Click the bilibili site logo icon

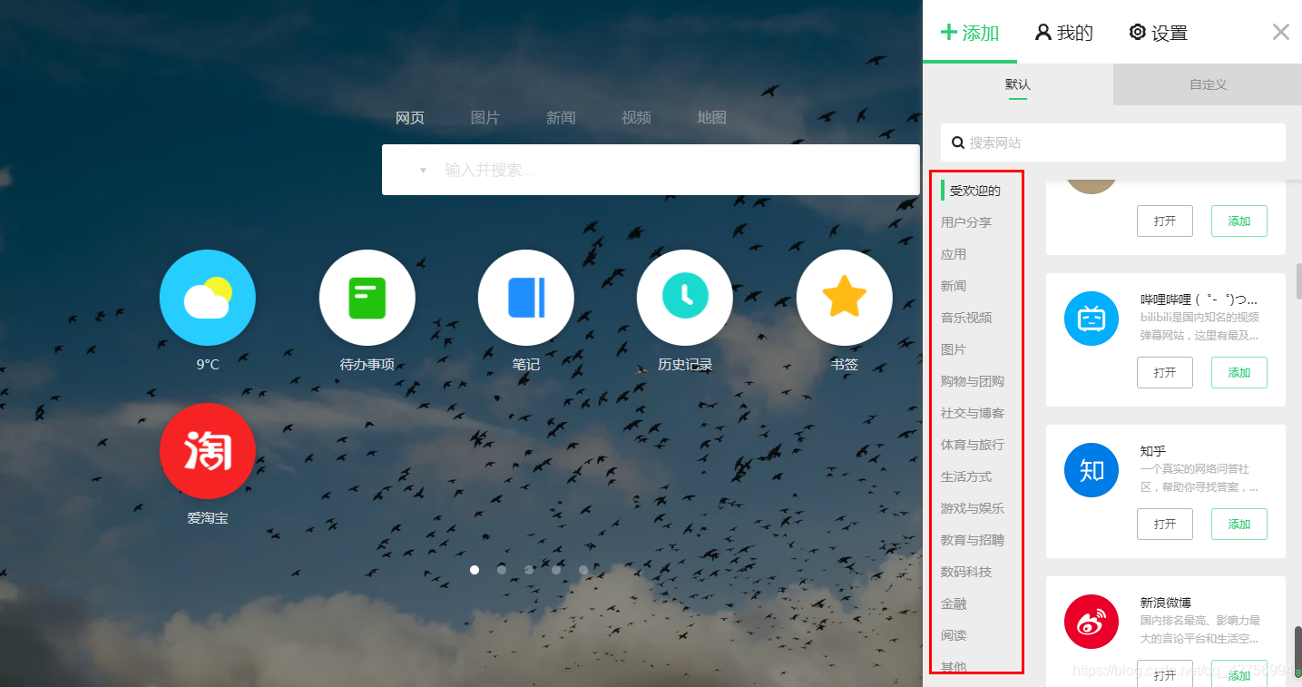tap(1092, 319)
